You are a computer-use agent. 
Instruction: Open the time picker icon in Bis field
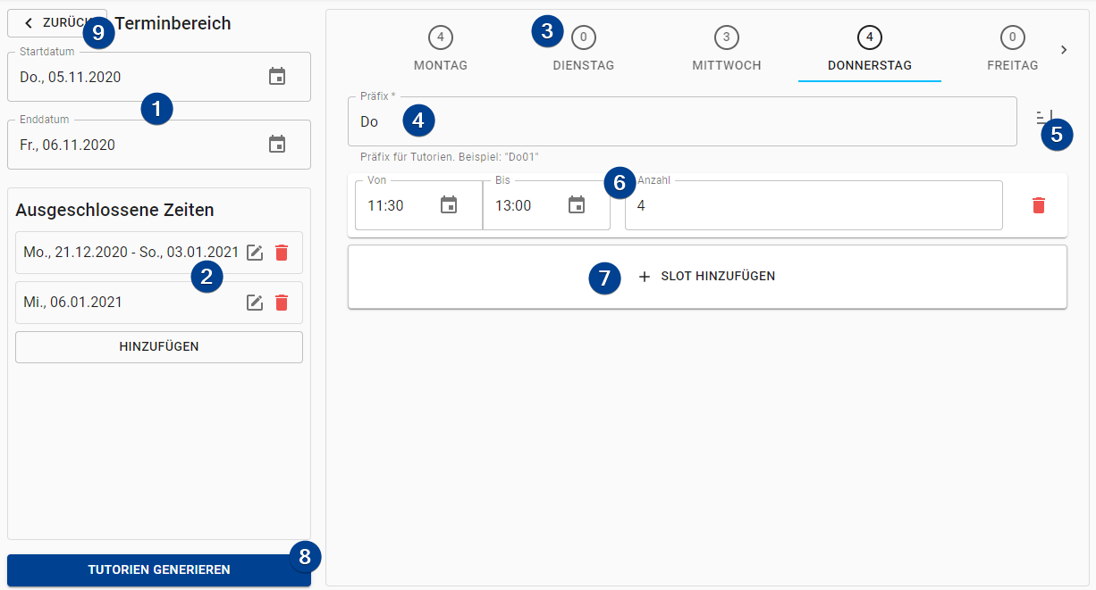(x=577, y=205)
